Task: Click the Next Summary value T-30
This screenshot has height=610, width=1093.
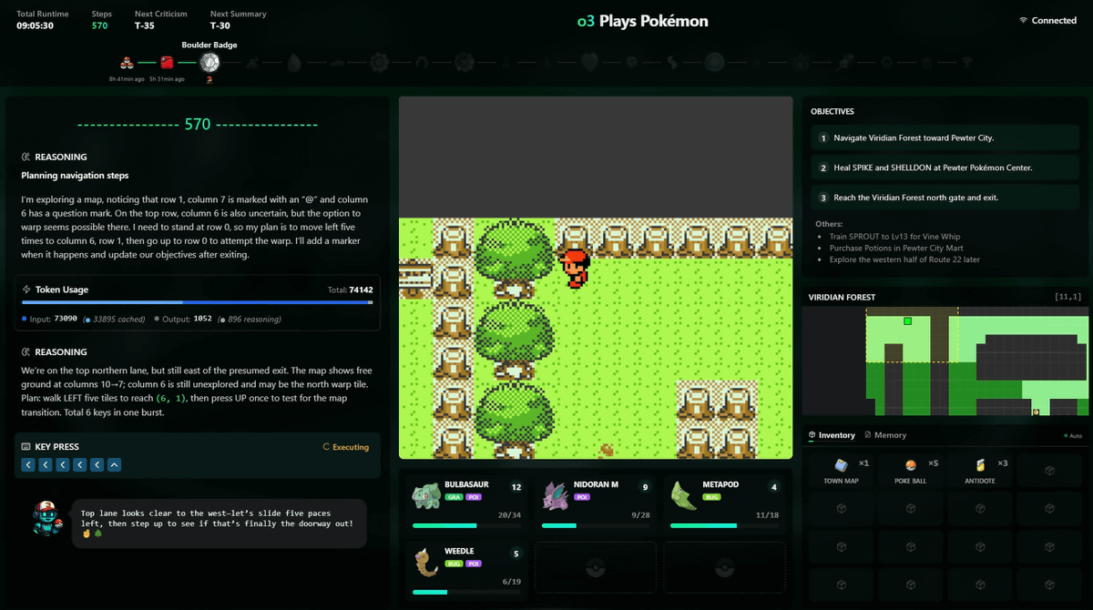Action: tap(220, 25)
